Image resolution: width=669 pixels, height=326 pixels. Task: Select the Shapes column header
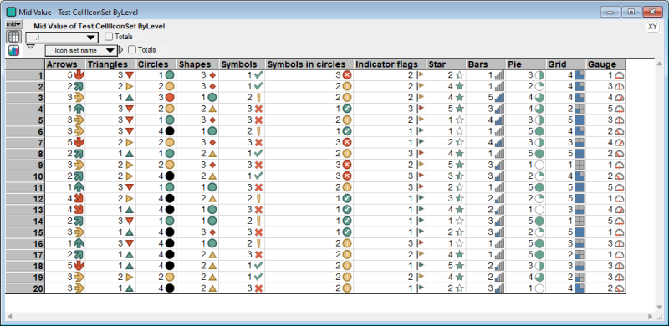pos(198,64)
